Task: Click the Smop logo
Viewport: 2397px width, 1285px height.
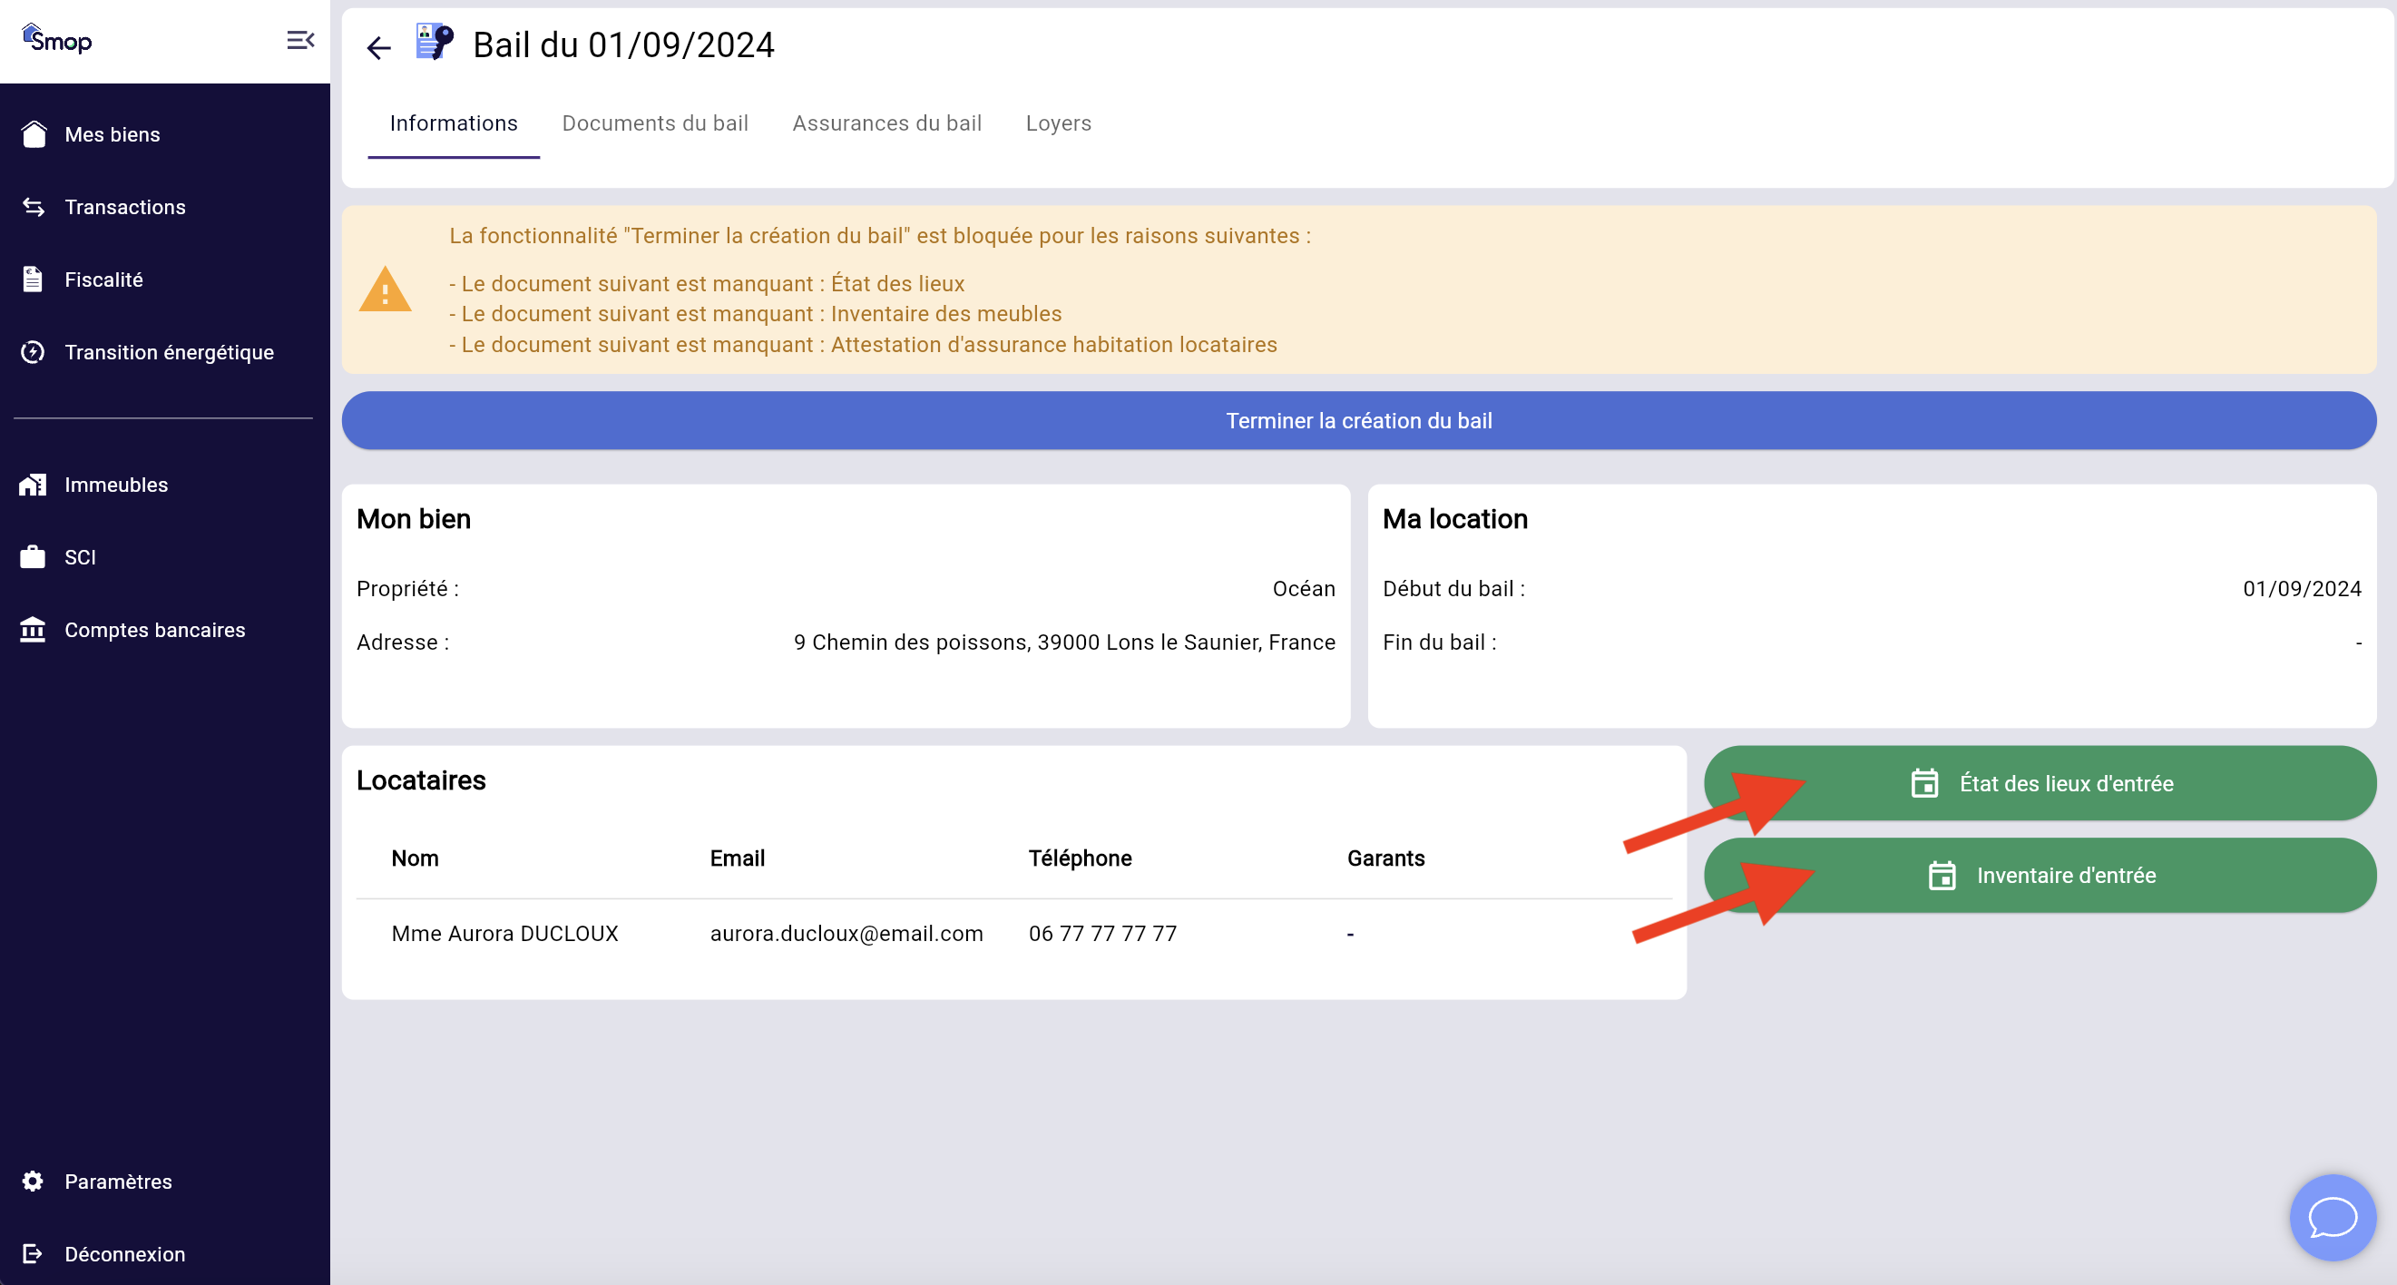Action: click(x=57, y=40)
